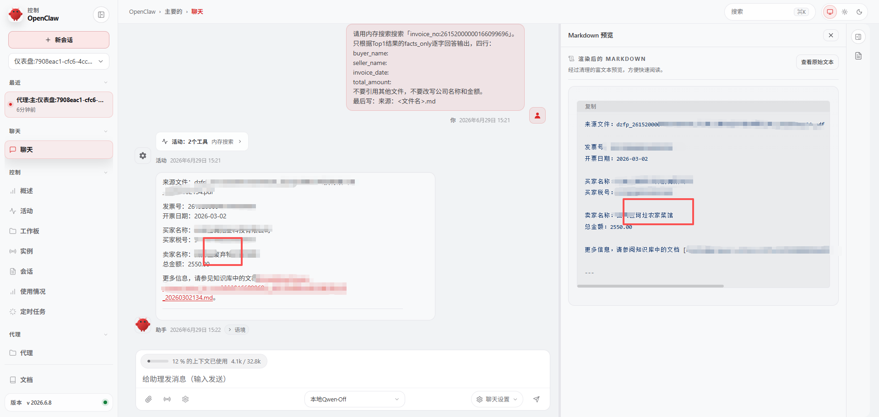
Task: Click 总金额: 2550.00 in markdown preview
Action: click(608, 227)
